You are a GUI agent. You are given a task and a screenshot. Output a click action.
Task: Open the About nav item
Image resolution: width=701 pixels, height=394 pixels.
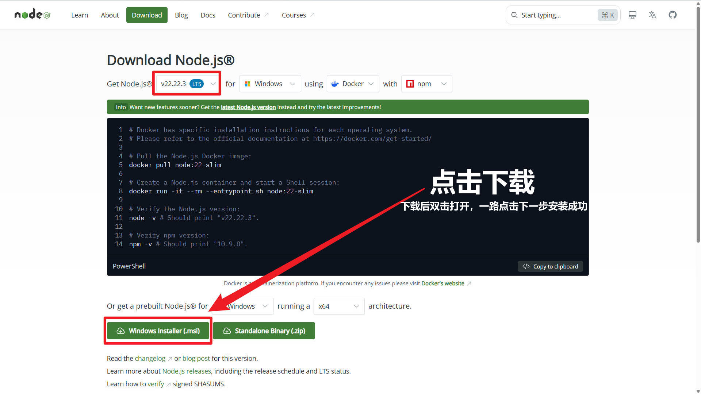110,15
